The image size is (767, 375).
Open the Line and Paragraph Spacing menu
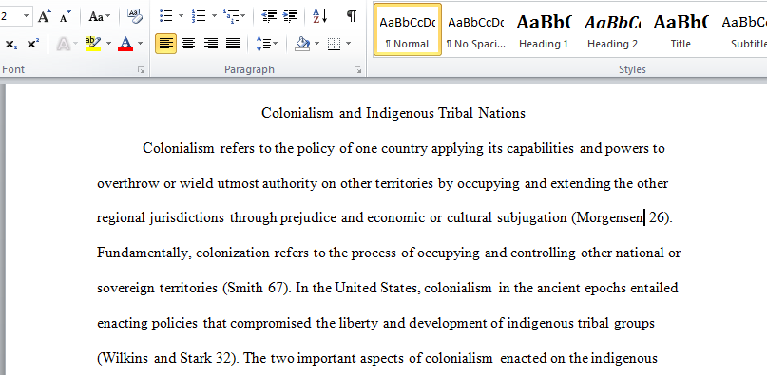[266, 44]
